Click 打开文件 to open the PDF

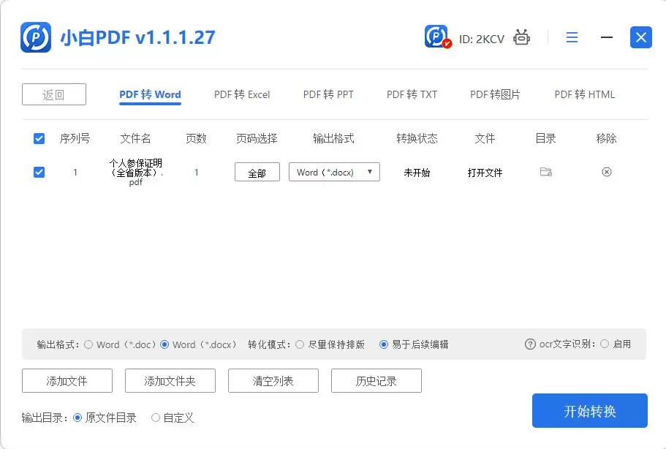[x=485, y=172]
